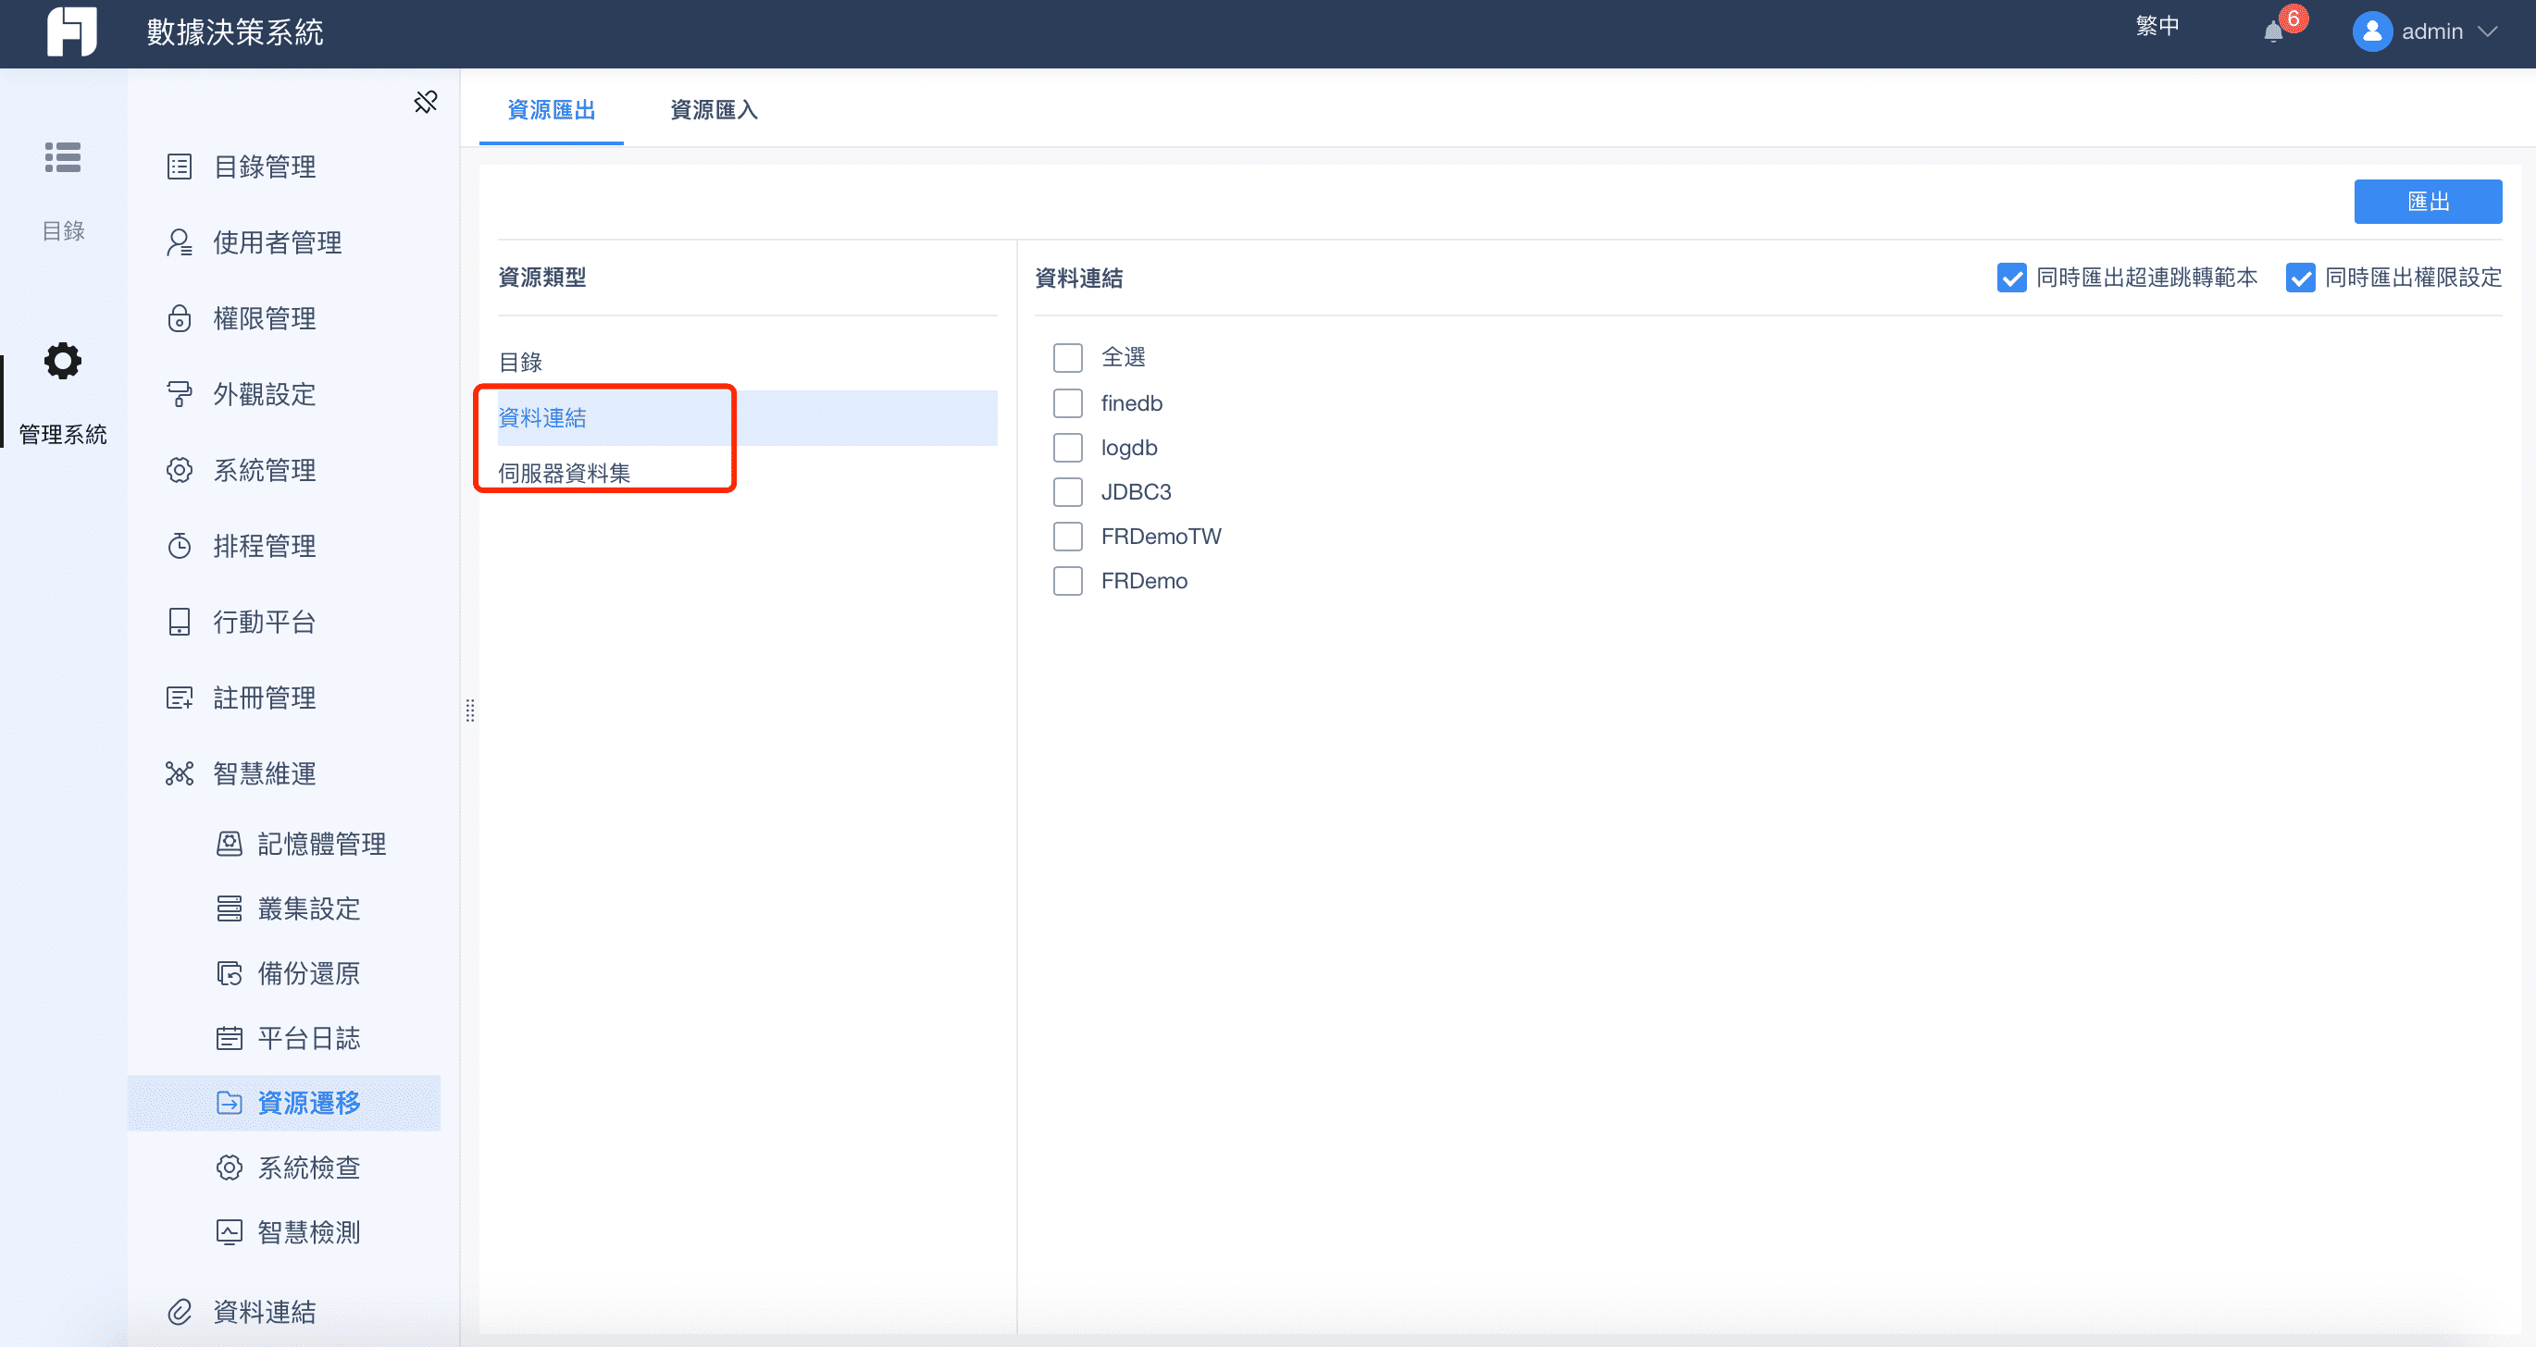Image resolution: width=2536 pixels, height=1347 pixels.
Task: Click the 智慧維運 network icon
Action: (x=180, y=772)
